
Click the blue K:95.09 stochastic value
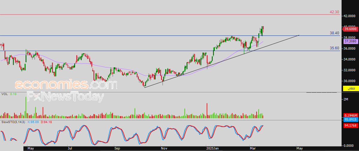click(x=33, y=122)
